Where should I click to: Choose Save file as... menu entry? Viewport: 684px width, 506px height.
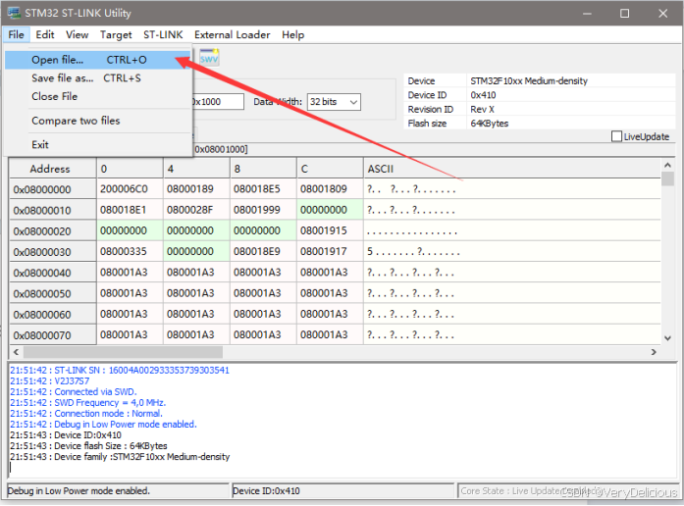[98, 78]
